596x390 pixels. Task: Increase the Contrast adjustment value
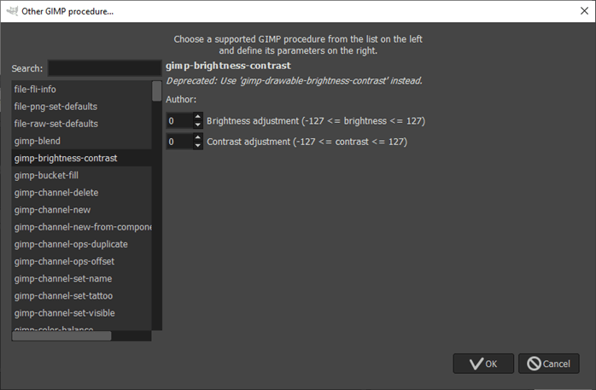(x=198, y=137)
